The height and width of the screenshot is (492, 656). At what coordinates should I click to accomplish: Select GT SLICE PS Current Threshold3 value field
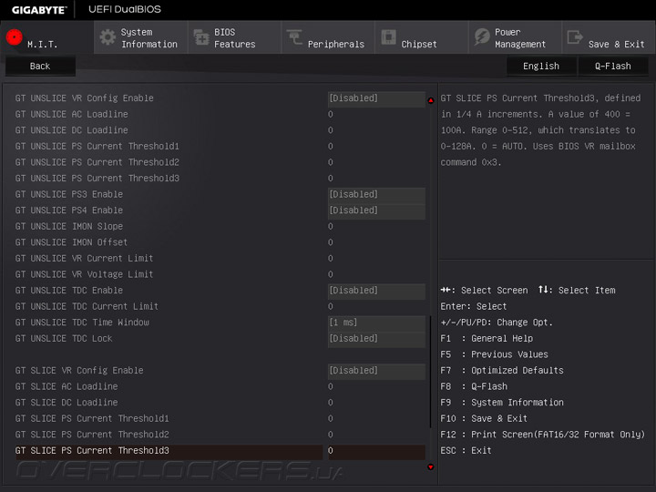click(375, 451)
